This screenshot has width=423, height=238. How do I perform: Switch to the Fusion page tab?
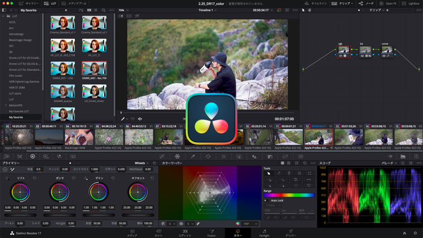pyautogui.click(x=211, y=233)
